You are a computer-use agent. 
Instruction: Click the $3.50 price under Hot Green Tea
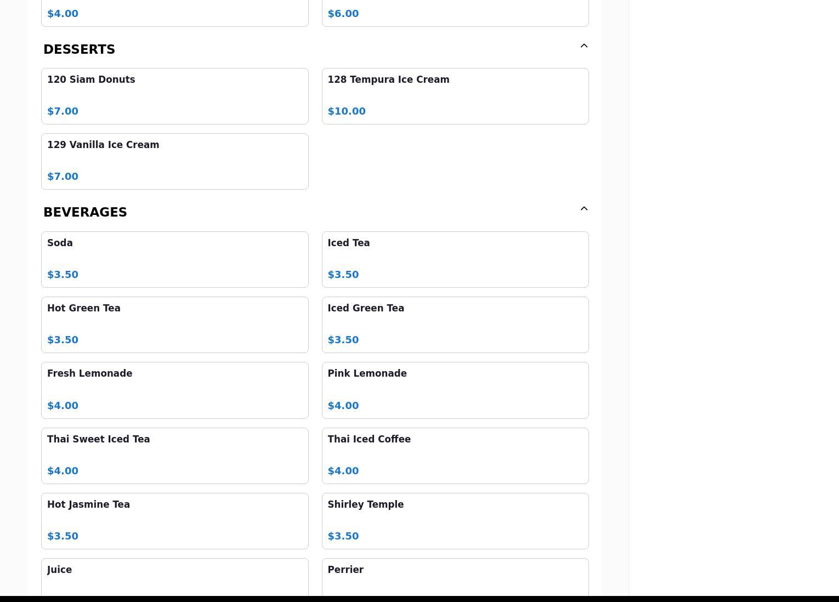(x=63, y=340)
